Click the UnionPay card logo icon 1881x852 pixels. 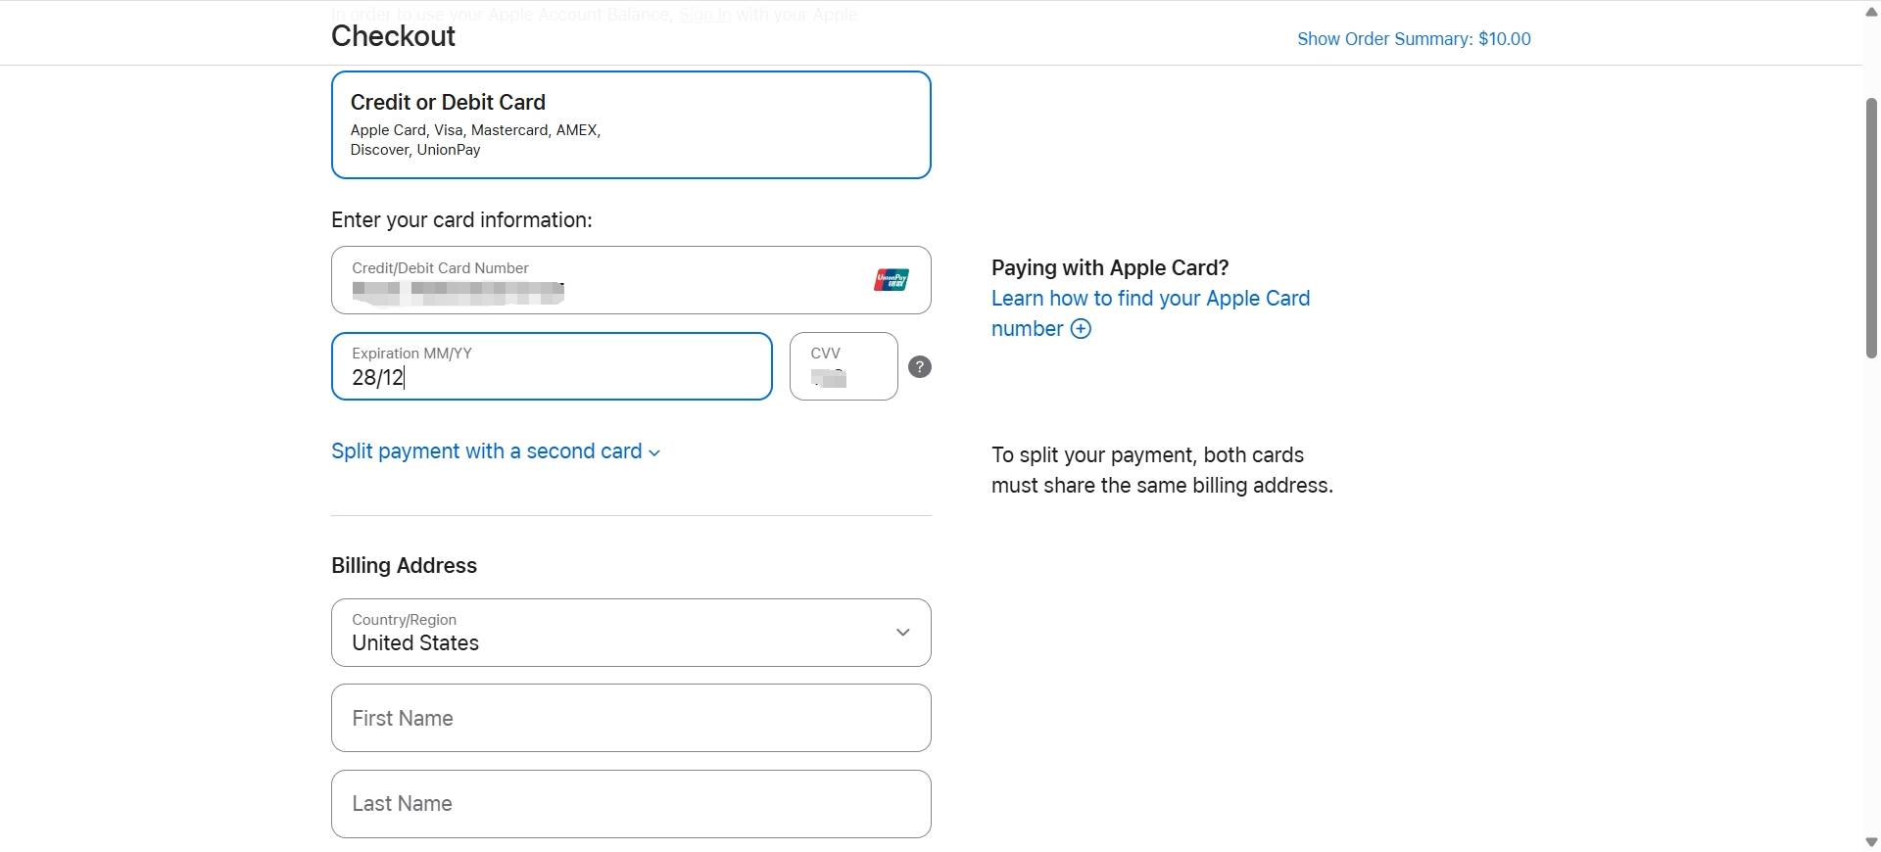[892, 280]
